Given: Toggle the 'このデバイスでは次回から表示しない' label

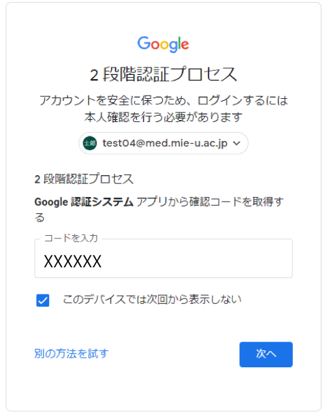Looking at the screenshot, I should 152,299.
